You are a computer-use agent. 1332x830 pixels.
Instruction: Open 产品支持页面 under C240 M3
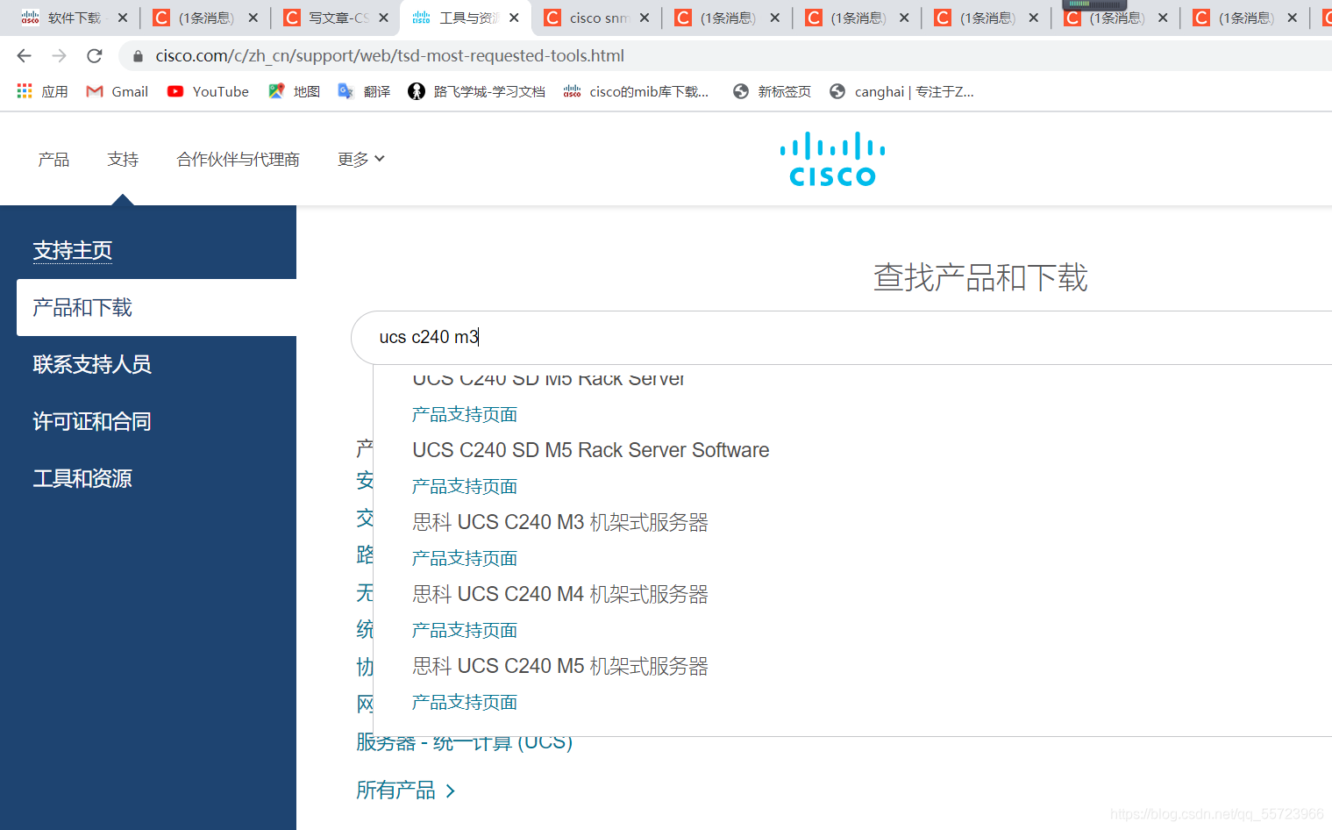point(465,558)
